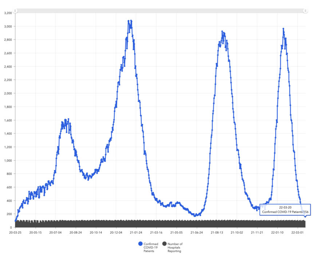Click the middle of the top zoom scrollbar

pyautogui.click(x=160, y=11)
